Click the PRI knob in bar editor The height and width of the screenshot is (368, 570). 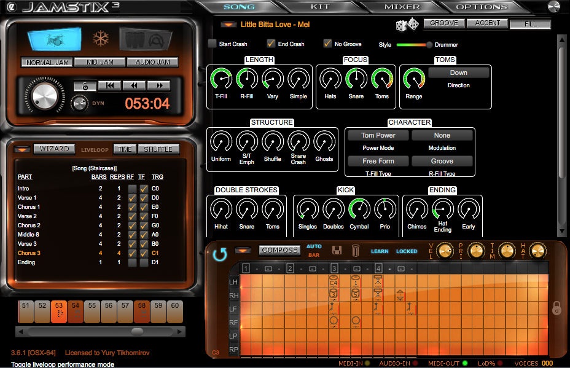(x=476, y=251)
